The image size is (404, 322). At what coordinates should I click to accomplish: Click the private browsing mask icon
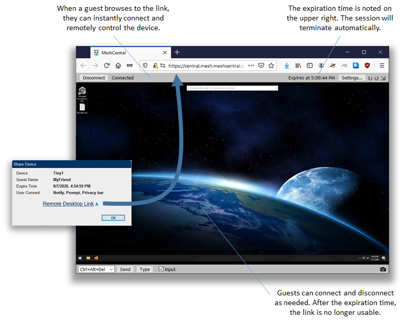130,66
